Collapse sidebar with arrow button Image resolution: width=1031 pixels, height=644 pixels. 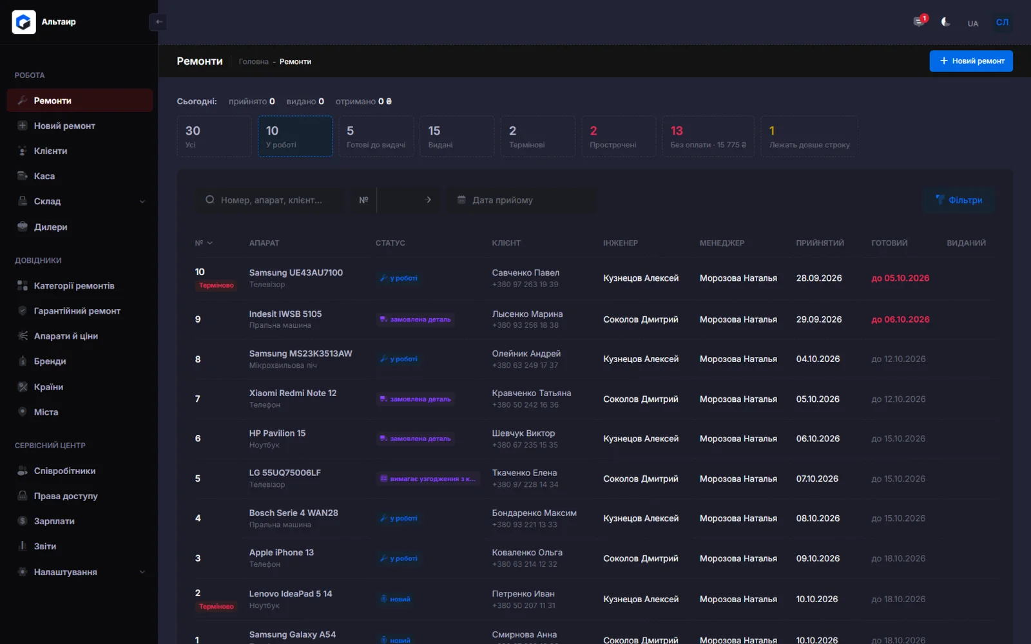pos(159,22)
